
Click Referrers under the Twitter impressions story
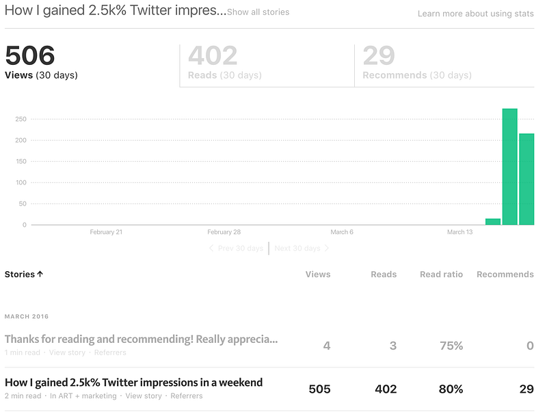tap(186, 396)
